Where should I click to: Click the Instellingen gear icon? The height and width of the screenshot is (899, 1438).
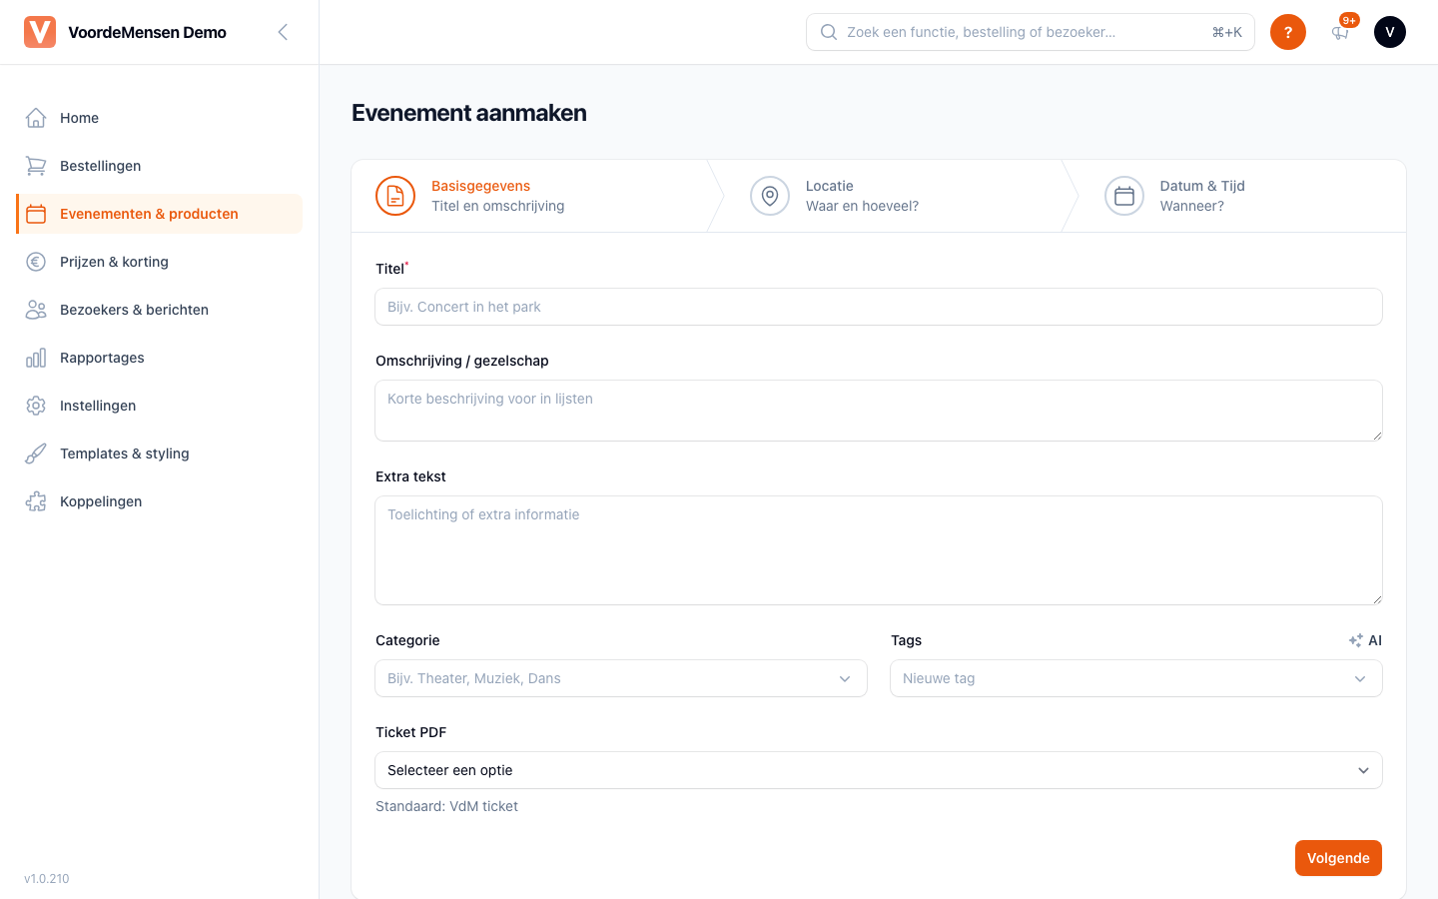click(x=36, y=406)
